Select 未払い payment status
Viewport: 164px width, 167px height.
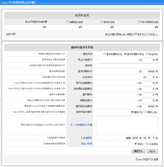(136, 144)
